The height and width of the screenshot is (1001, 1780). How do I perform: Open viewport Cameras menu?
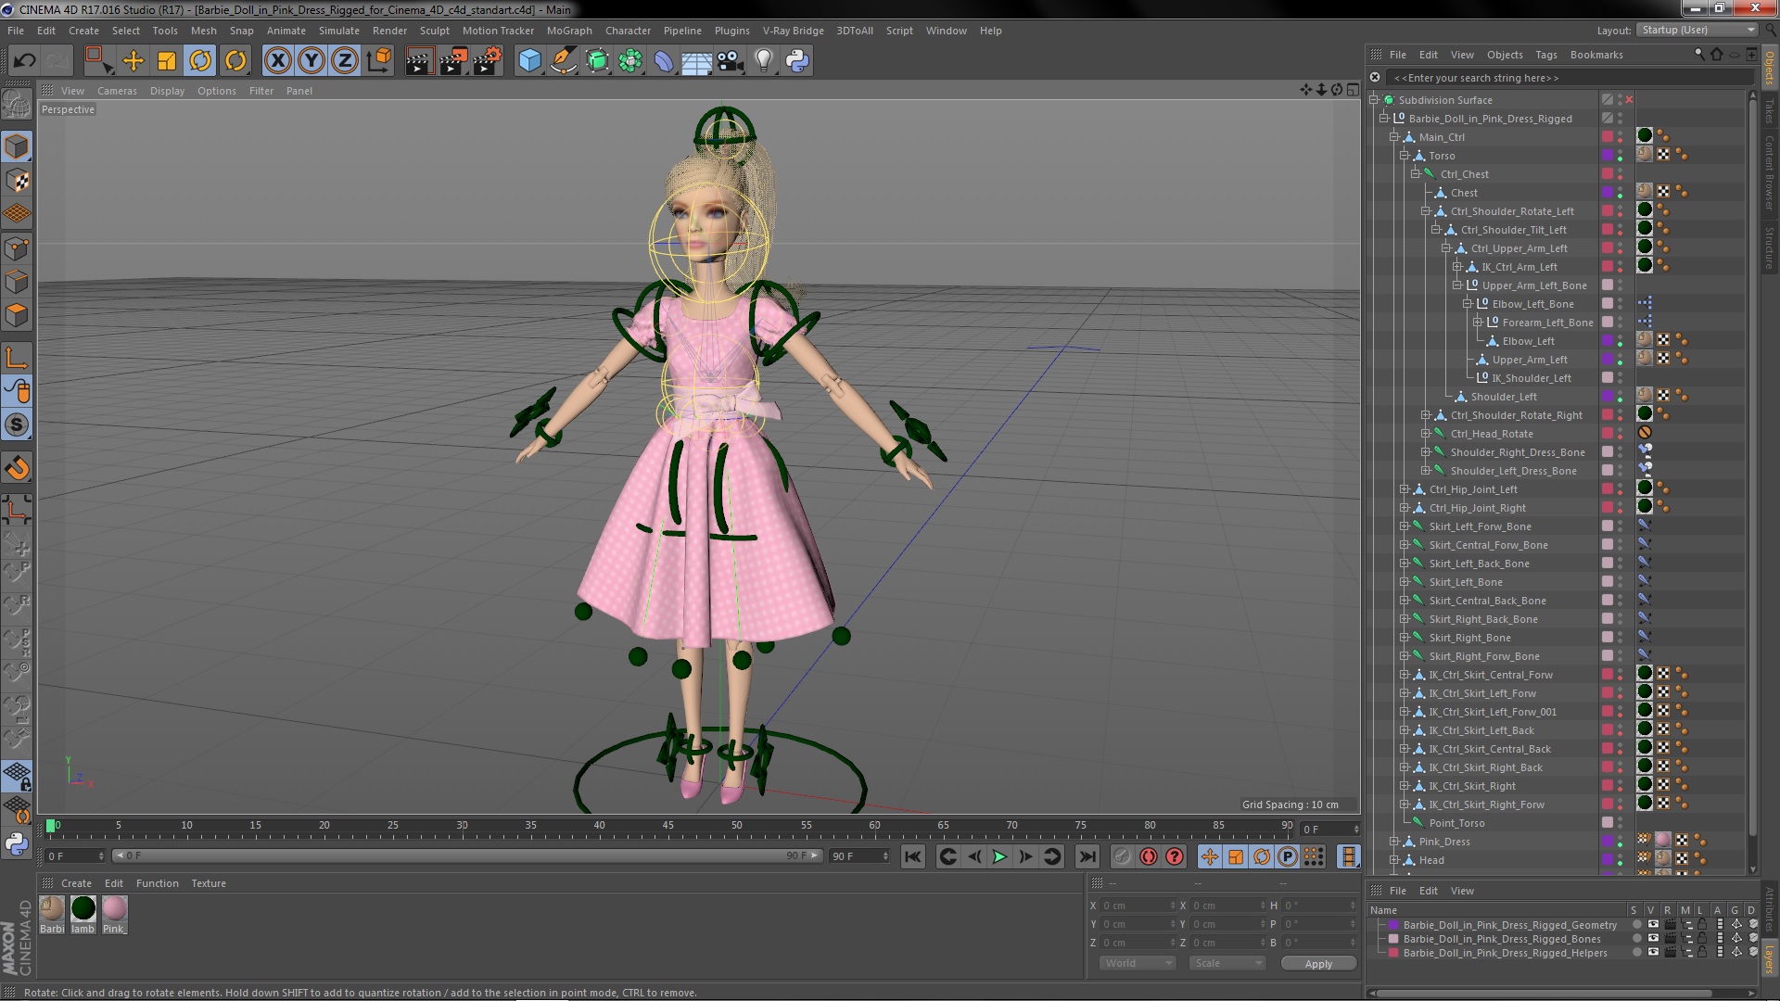click(x=117, y=91)
